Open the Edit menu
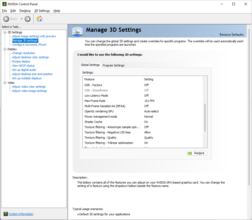 pos(13,11)
